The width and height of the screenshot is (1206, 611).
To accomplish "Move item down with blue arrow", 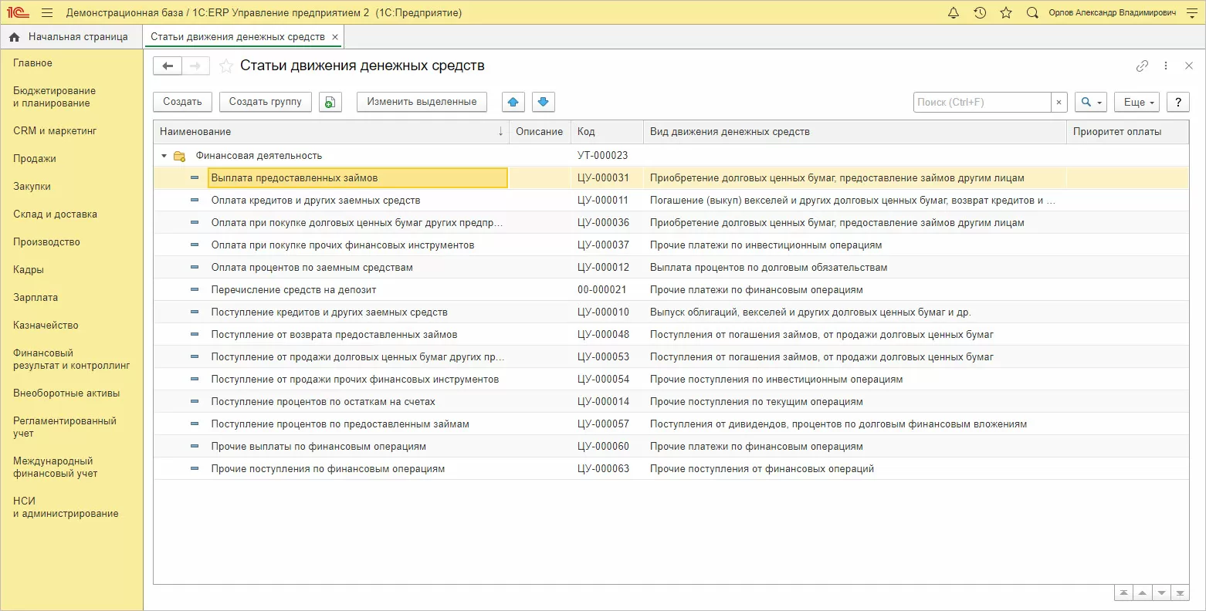I will click(x=543, y=102).
